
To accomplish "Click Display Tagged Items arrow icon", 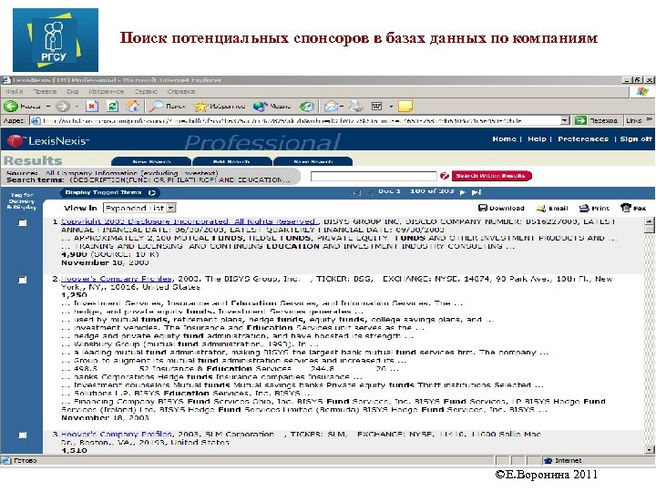I will point(152,192).
